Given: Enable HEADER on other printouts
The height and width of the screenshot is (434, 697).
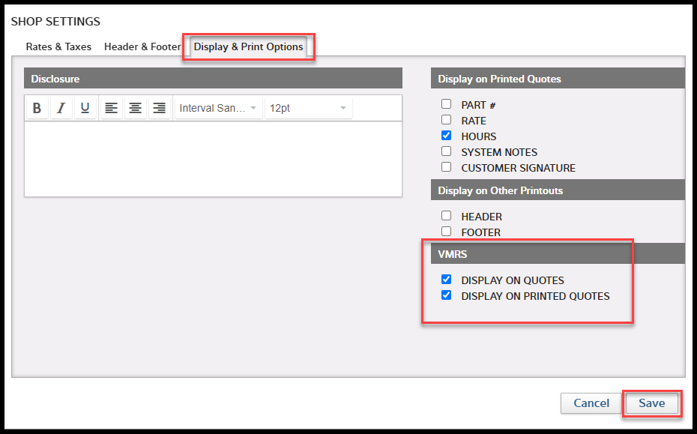Looking at the screenshot, I should click(446, 216).
